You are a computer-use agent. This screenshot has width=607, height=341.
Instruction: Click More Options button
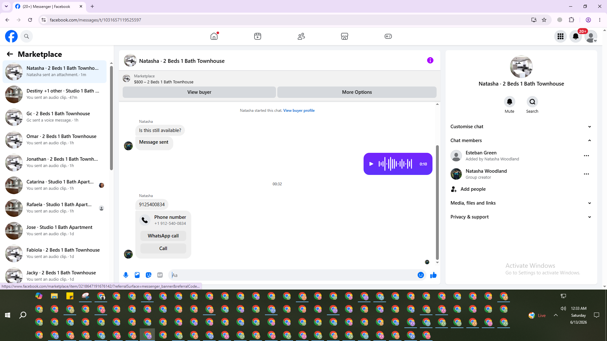click(x=357, y=92)
